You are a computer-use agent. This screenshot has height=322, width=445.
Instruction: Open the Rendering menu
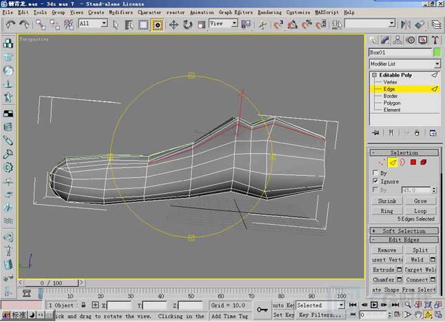[269, 12]
